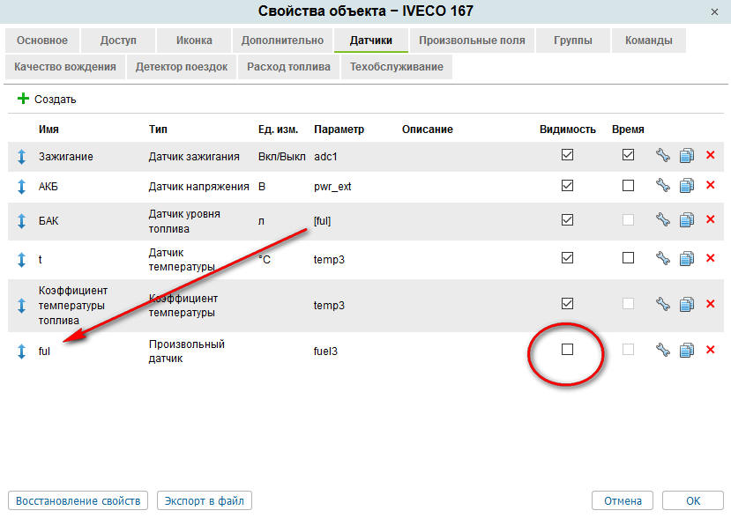
Task: Open the Техобслуживание tab
Action: (396, 67)
